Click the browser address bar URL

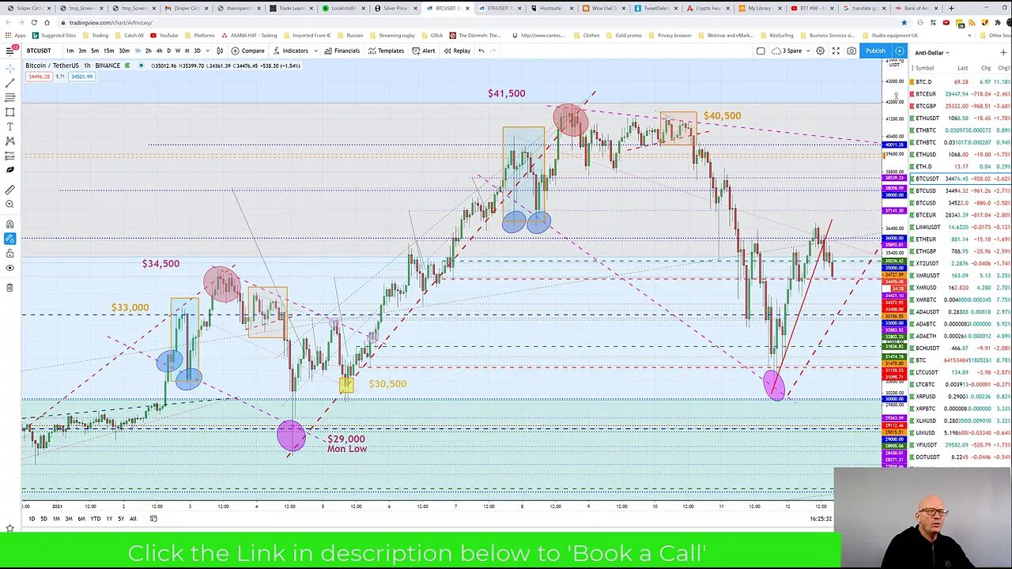click(x=111, y=22)
